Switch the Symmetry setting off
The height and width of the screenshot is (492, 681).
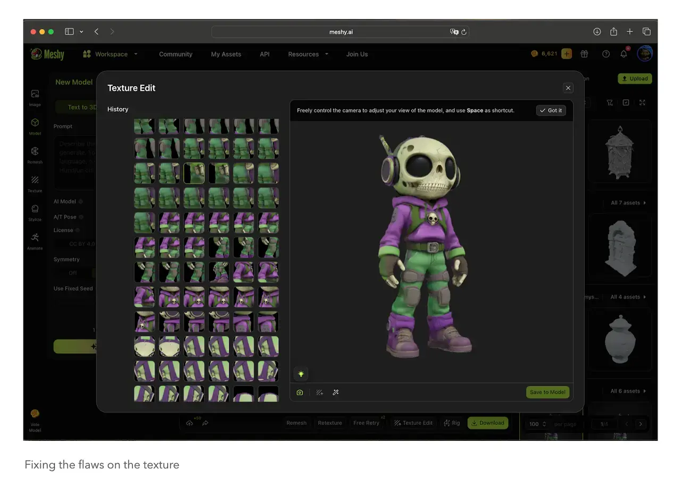[73, 273]
